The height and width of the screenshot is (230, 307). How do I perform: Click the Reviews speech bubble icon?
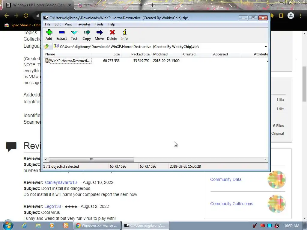(x=11, y=146)
